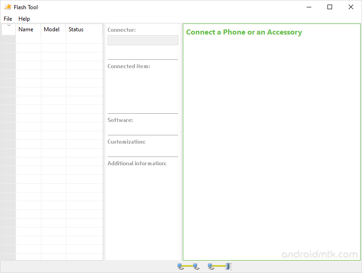Image resolution: width=362 pixels, height=273 pixels.
Task: Click the Connected item: label
Action: 129,66
